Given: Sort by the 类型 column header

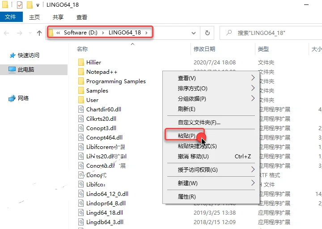Looking at the screenshot, I should tap(263, 49).
